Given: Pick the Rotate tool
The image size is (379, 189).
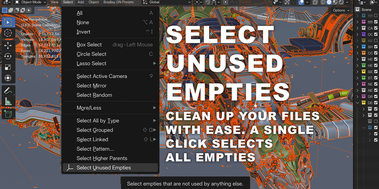Looking at the screenshot, I should (8, 56).
